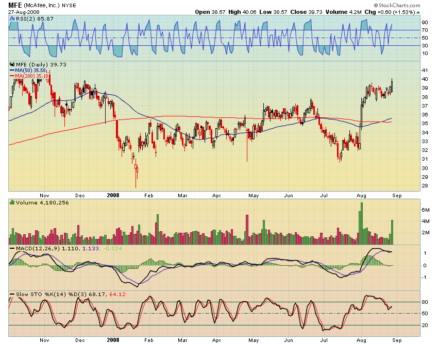438x344 pixels.
Task: Click the 'MFE (Daily) 39.73' price label
Action: tap(41, 64)
